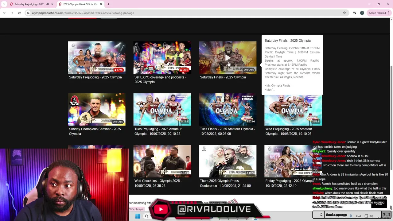Screen dimensions: 393x221
Task: Click the Mr. Olympia Finals bullet text
Action: (x=278, y=86)
